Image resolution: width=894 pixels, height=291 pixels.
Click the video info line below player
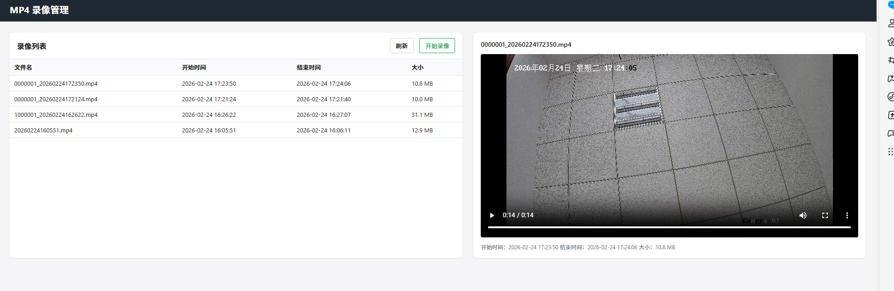pos(578,247)
